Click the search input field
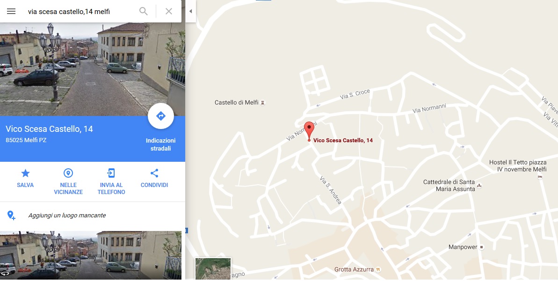The width and height of the screenshot is (558, 281). [80, 11]
